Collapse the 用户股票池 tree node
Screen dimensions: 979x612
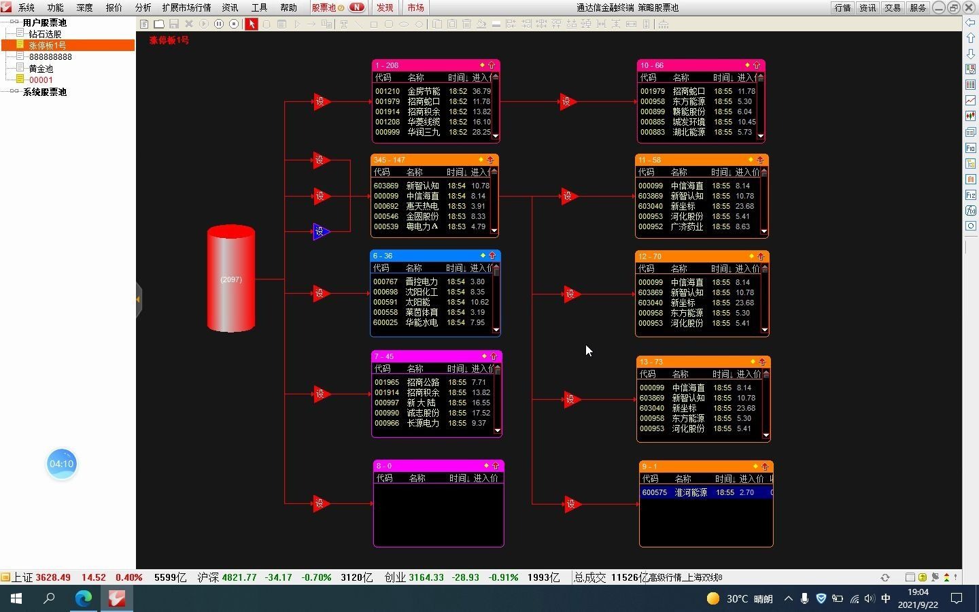coord(14,22)
